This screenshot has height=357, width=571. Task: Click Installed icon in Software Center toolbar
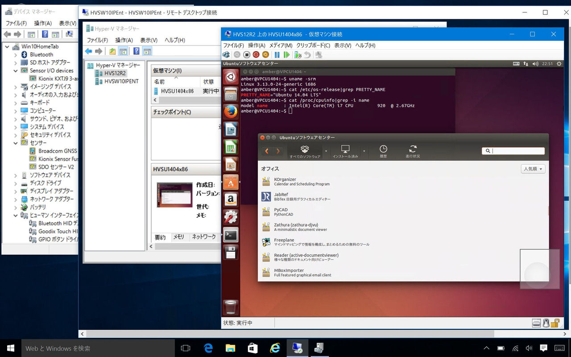point(345,151)
